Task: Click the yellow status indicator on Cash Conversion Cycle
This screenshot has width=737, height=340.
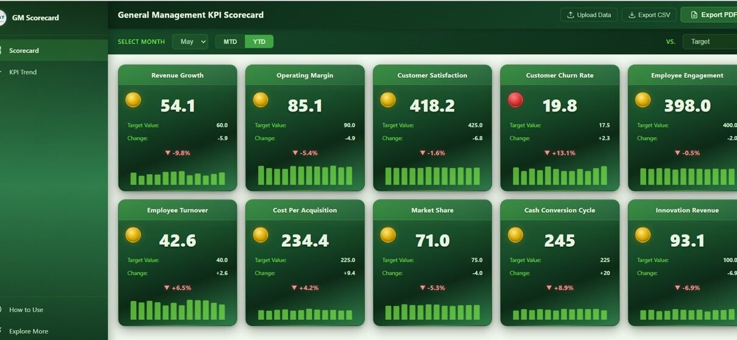Action: coord(515,235)
